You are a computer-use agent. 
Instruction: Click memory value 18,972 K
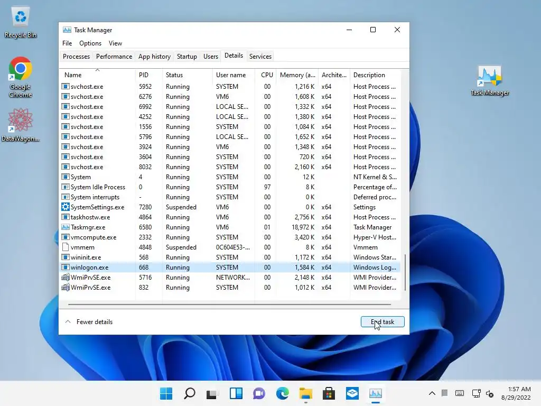pos(303,227)
